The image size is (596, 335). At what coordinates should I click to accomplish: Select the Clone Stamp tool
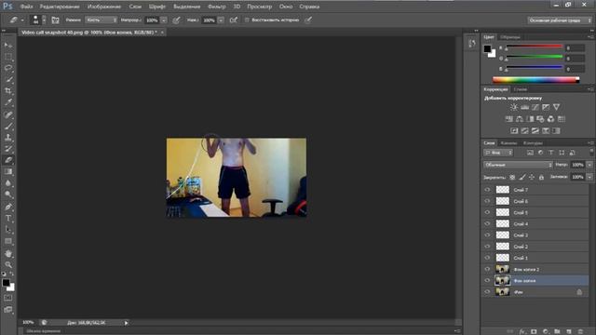[x=8, y=137]
